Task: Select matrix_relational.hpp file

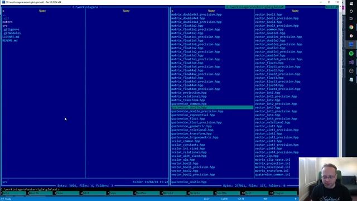Action: click(189, 97)
